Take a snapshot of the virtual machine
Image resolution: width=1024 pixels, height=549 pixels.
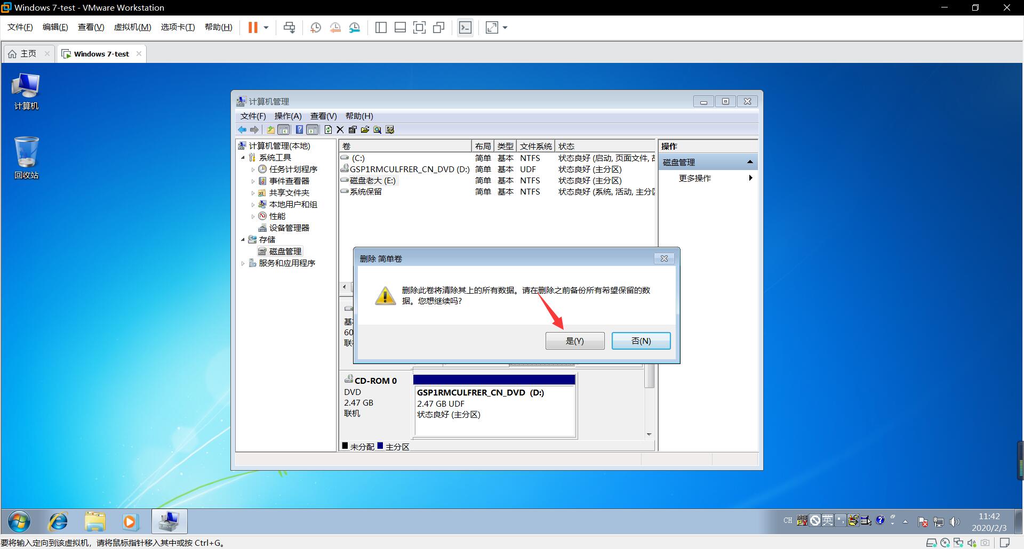pyautogui.click(x=315, y=27)
